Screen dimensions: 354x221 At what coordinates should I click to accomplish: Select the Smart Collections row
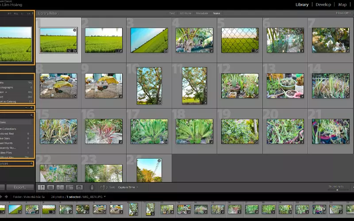pos(17,129)
